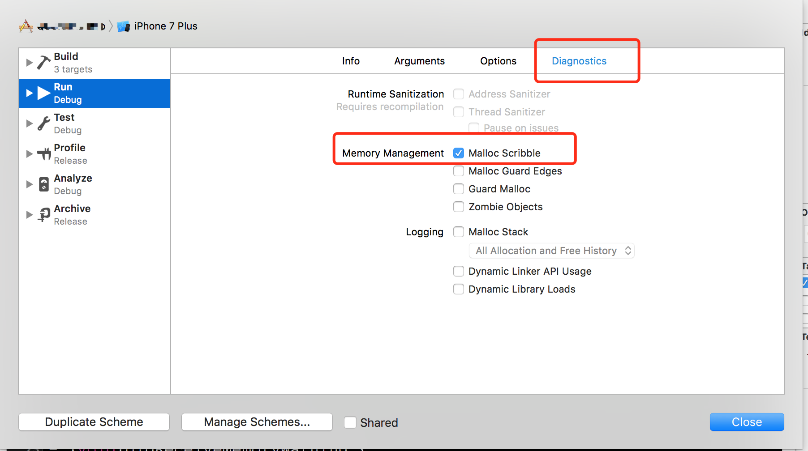808x451 pixels.
Task: Check the Malloc Stack logging option
Action: click(x=459, y=232)
